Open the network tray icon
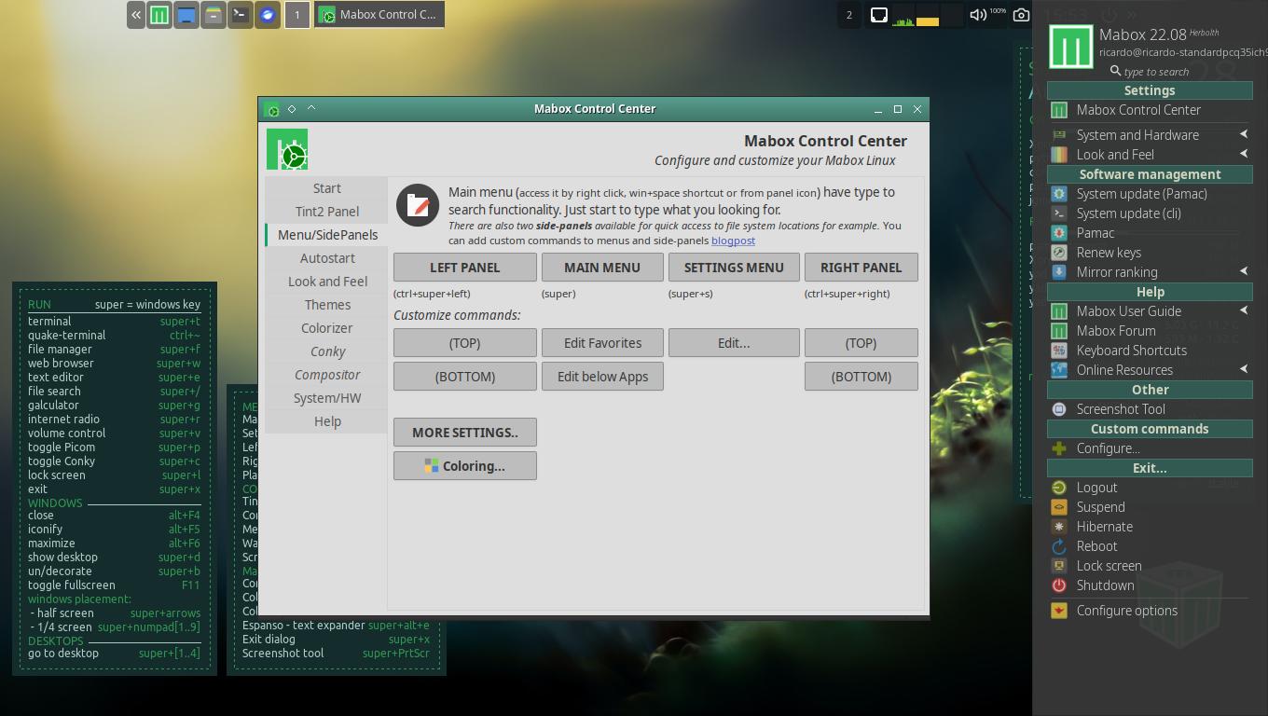 (879, 15)
